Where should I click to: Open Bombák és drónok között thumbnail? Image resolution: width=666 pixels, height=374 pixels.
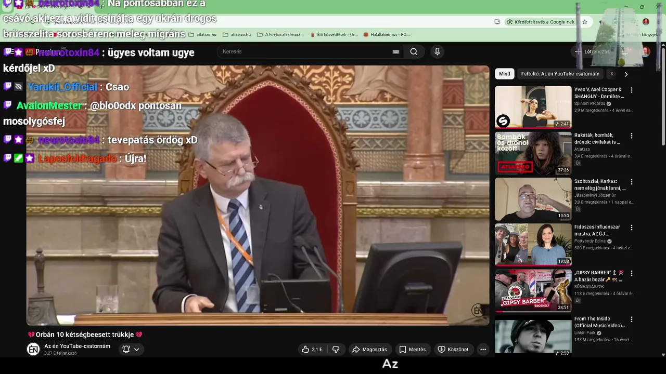[533, 153]
